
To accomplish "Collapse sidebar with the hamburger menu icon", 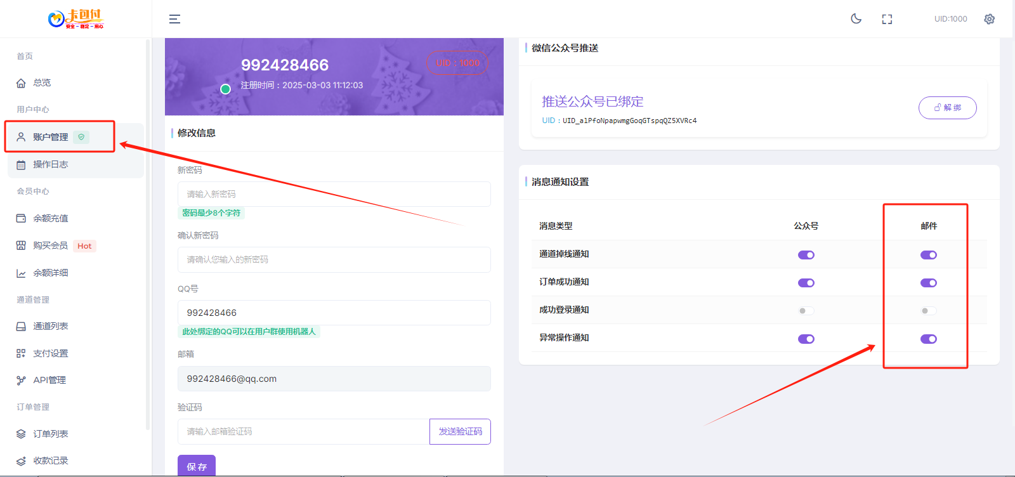I will point(174,19).
